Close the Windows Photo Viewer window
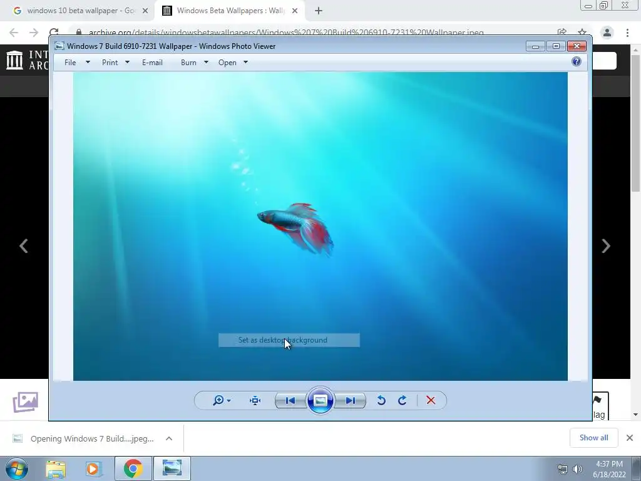This screenshot has width=641, height=481. pyautogui.click(x=577, y=46)
